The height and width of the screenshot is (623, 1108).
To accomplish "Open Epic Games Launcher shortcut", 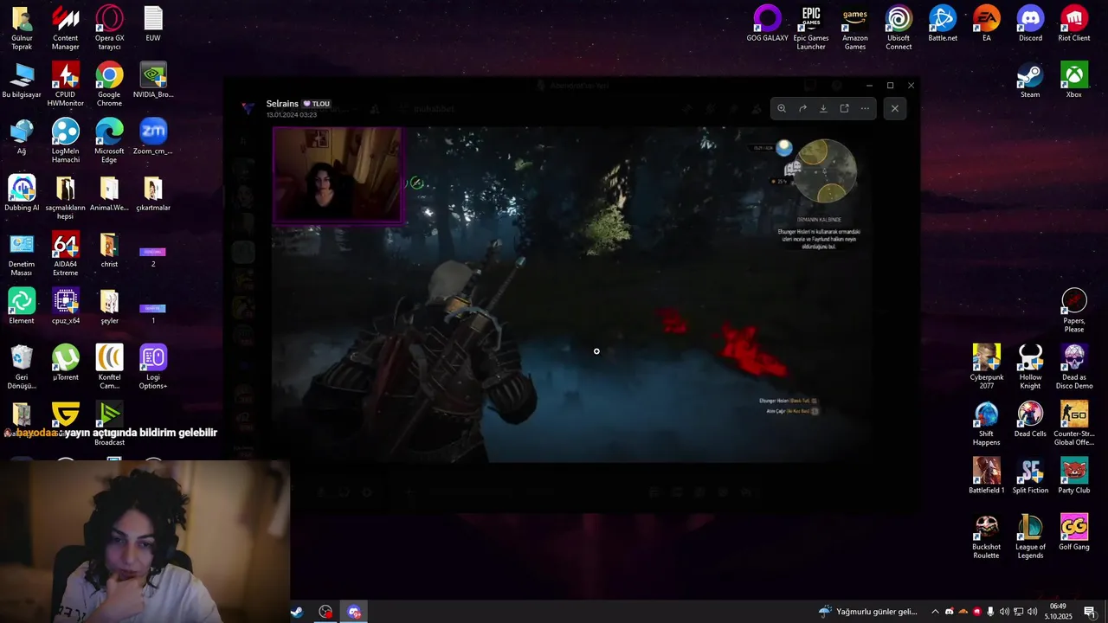I will click(811, 29).
